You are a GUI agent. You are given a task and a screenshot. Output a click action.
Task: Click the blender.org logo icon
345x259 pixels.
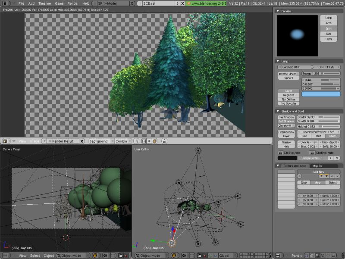[189, 3]
